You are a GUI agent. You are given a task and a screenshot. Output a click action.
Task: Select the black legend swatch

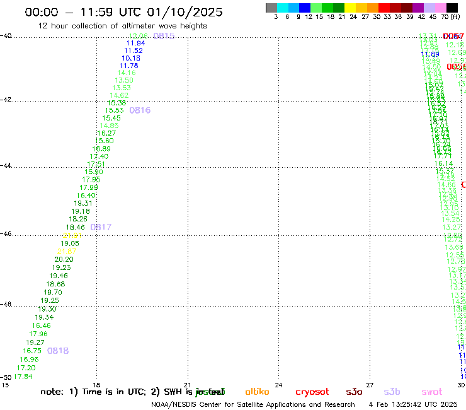coord(452,8)
